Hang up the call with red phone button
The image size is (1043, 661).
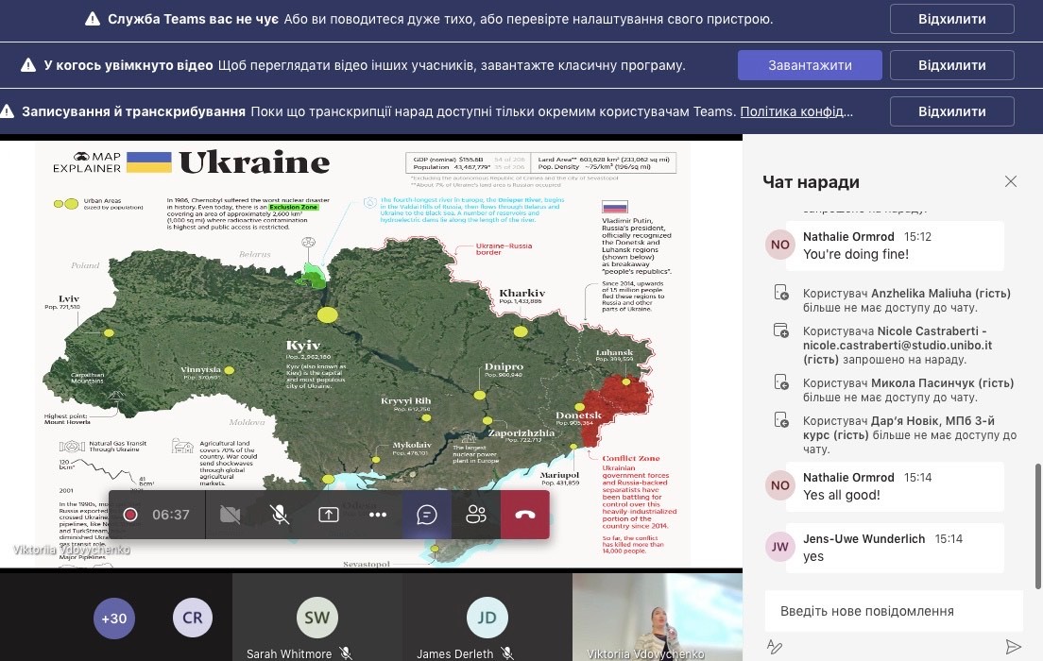(x=525, y=515)
